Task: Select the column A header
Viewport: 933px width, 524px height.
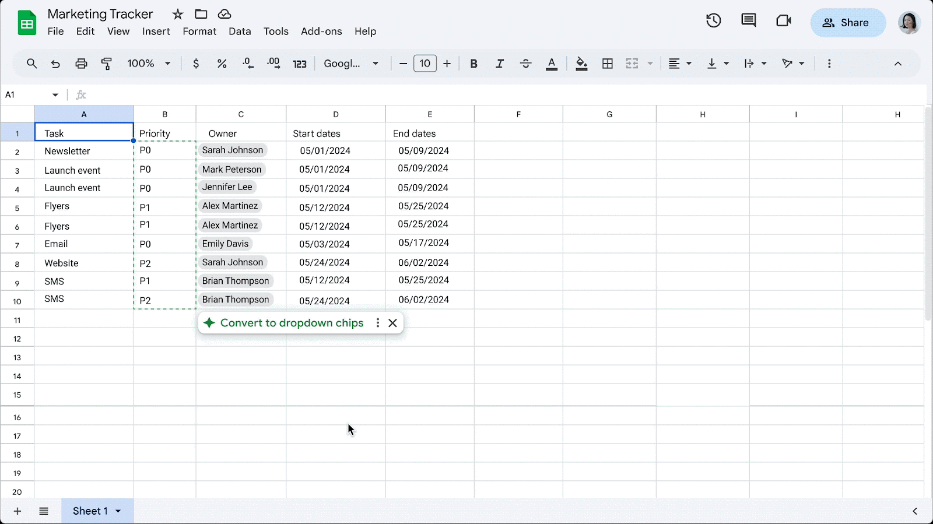Action: tap(84, 114)
